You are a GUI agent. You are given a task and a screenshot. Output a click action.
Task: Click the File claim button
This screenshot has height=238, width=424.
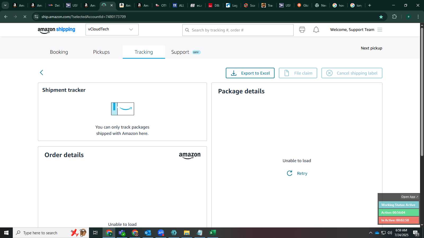[x=298, y=73]
